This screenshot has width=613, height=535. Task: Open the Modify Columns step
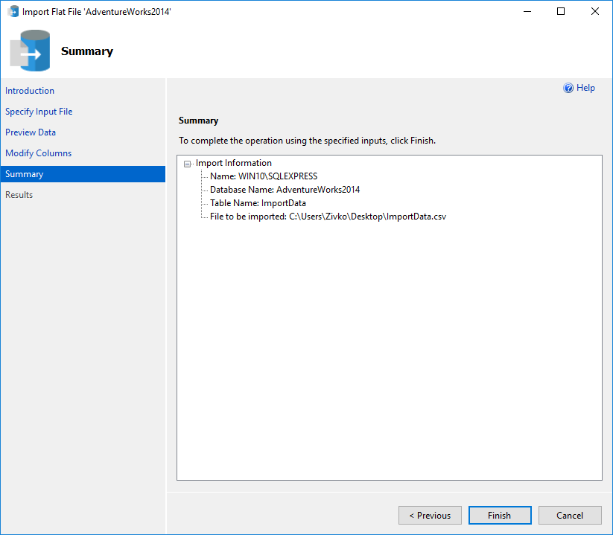38,153
